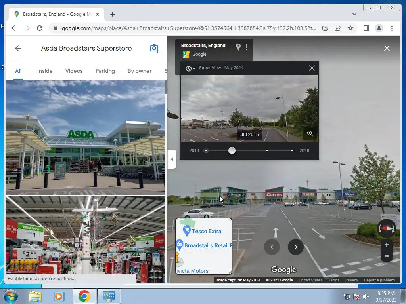
Task: Bookmark this page with the star
Action: (x=350, y=28)
